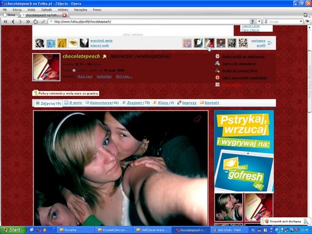Open the Zakładki menu

[x=46, y=10]
